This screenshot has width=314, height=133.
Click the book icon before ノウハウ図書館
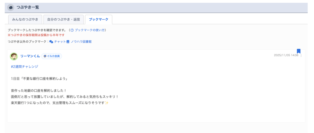pyautogui.click(x=68, y=42)
